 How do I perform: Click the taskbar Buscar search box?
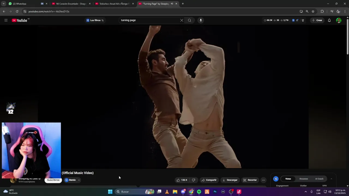click(135, 192)
